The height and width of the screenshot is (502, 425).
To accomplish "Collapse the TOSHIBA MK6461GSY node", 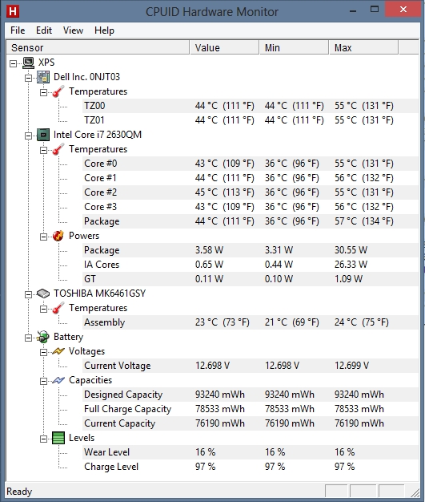I will tap(29, 294).
